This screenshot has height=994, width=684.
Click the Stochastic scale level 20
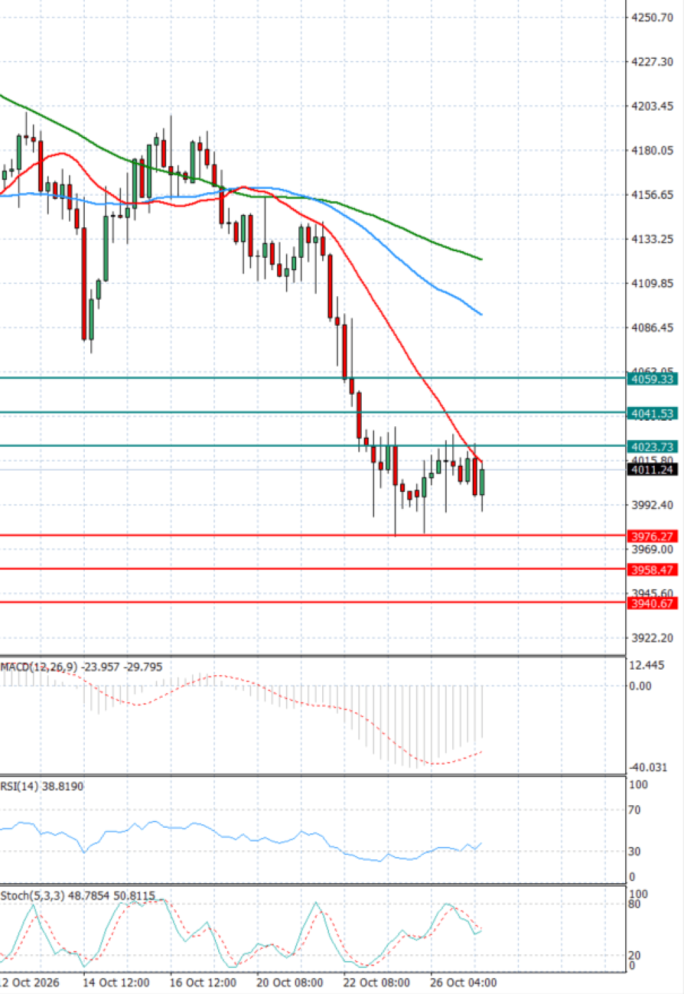pyautogui.click(x=635, y=956)
